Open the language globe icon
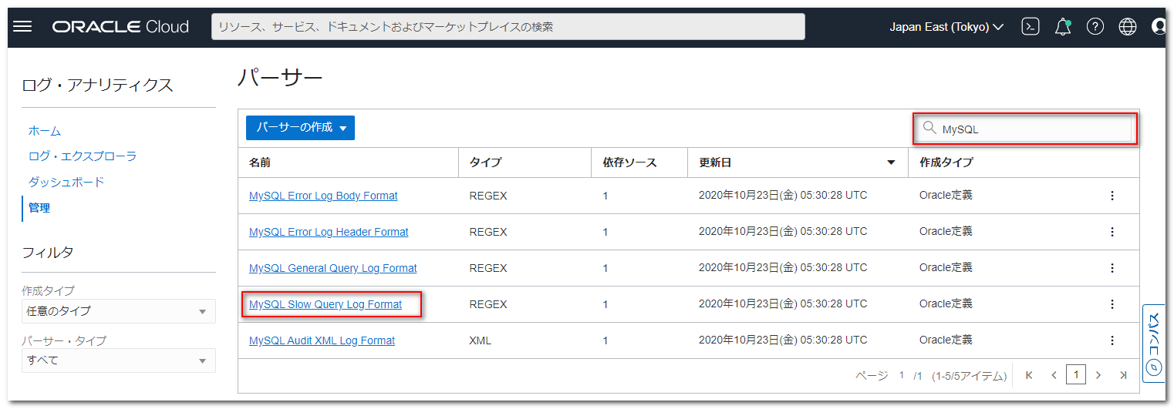The image size is (1174, 409). click(1128, 26)
